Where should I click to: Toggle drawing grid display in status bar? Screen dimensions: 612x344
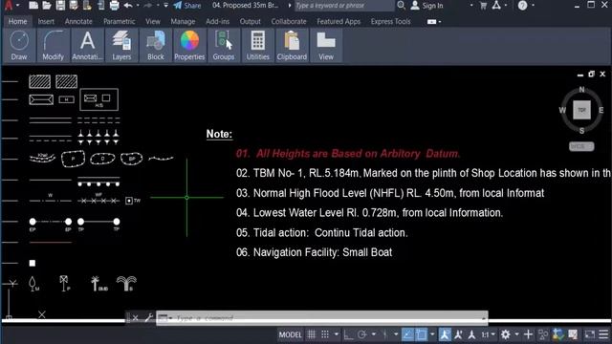[311, 334]
